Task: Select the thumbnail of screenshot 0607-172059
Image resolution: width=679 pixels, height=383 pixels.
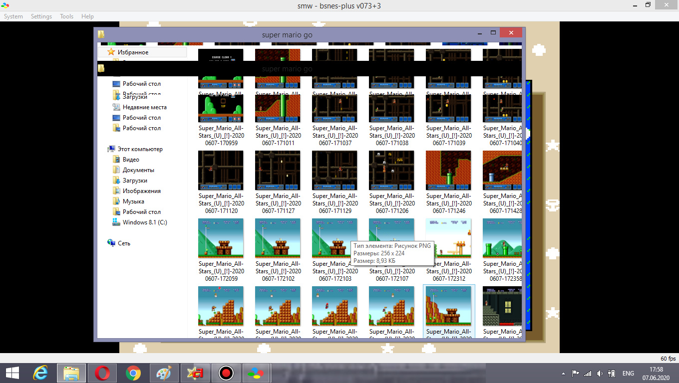Action: (221, 238)
